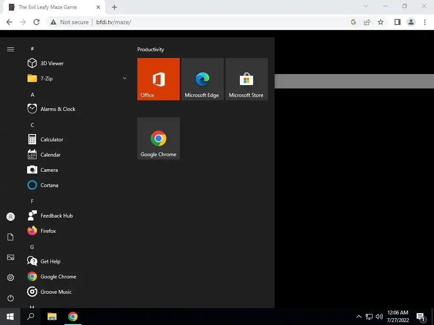Click the Chrome taskbar icon
This screenshot has height=325, width=434.
tap(73, 317)
